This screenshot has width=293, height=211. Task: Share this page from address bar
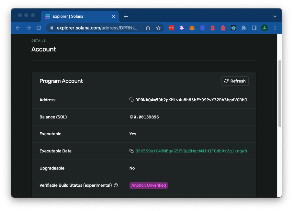click(148, 28)
